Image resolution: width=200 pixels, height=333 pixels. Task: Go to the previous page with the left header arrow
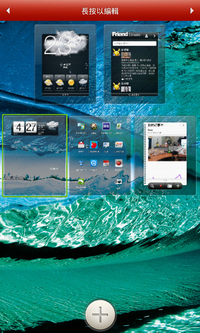8,11
